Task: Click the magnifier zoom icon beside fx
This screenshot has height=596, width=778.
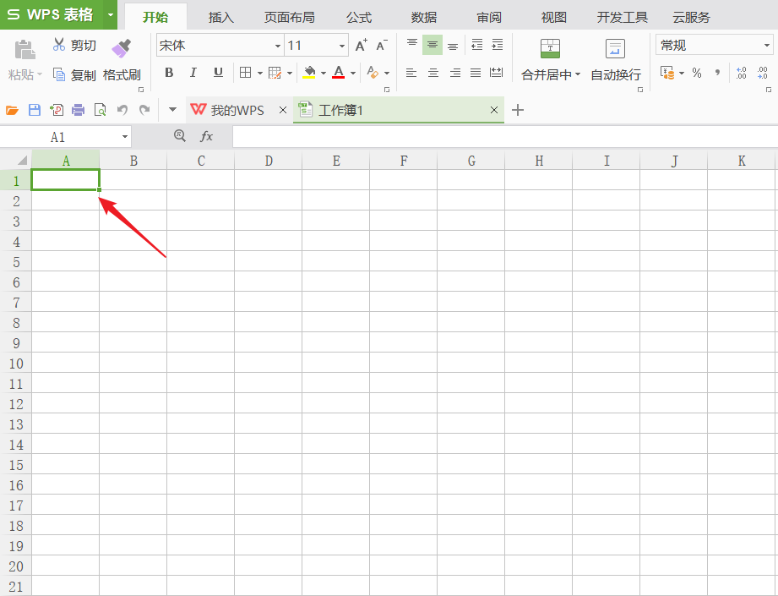Action: click(180, 135)
